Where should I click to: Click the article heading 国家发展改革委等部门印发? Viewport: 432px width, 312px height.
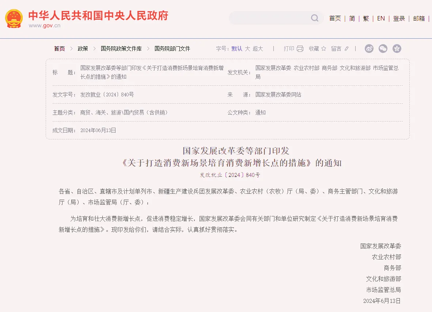[236, 151]
